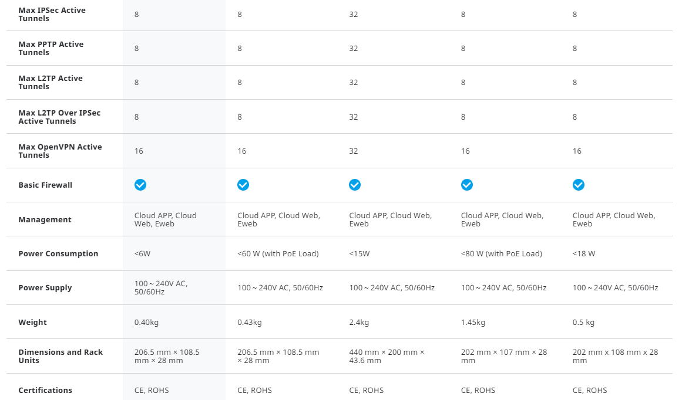Click Basic Firewall checkmark in the 0.5 kg column
Image resolution: width=682 pixels, height=400 pixels.
coord(579,185)
